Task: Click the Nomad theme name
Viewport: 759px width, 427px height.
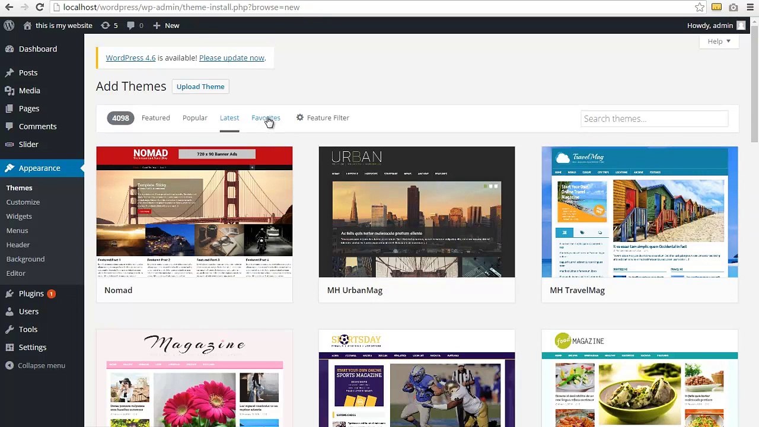Action: coord(118,290)
